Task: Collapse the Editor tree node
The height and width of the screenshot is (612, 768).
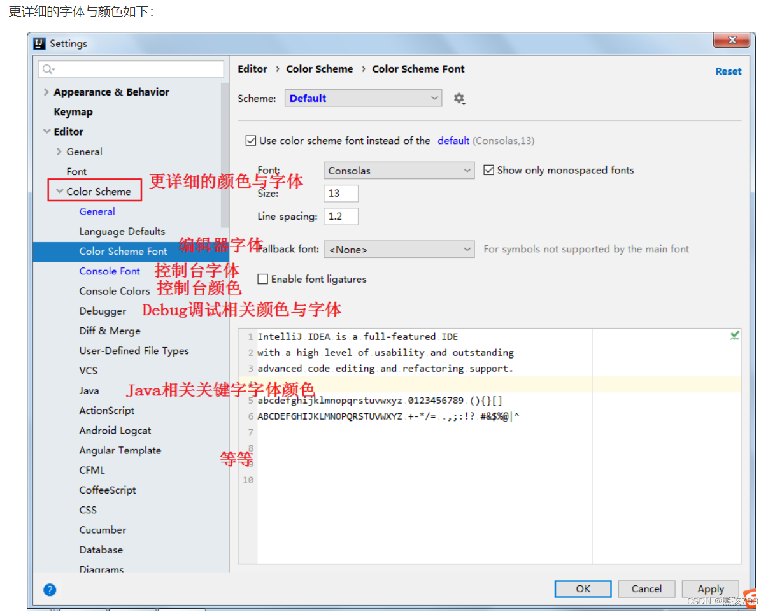Action: (x=46, y=132)
